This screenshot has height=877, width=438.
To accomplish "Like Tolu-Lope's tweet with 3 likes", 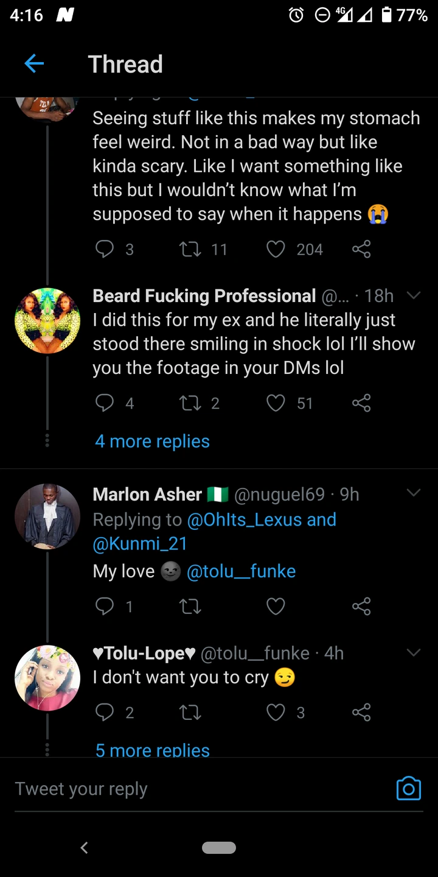I will [x=276, y=713].
